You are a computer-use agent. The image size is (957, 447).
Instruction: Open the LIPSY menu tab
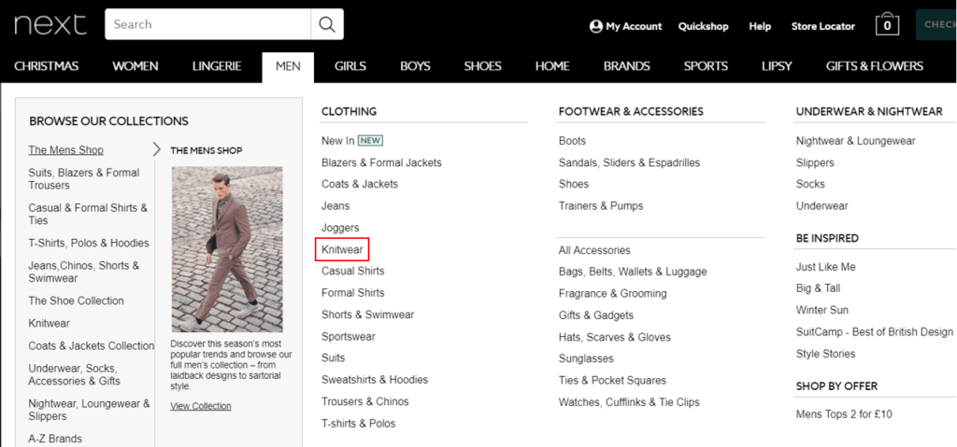777,66
